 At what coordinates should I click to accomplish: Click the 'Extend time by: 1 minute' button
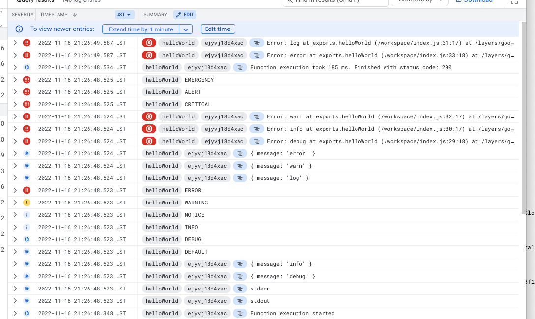(x=141, y=29)
